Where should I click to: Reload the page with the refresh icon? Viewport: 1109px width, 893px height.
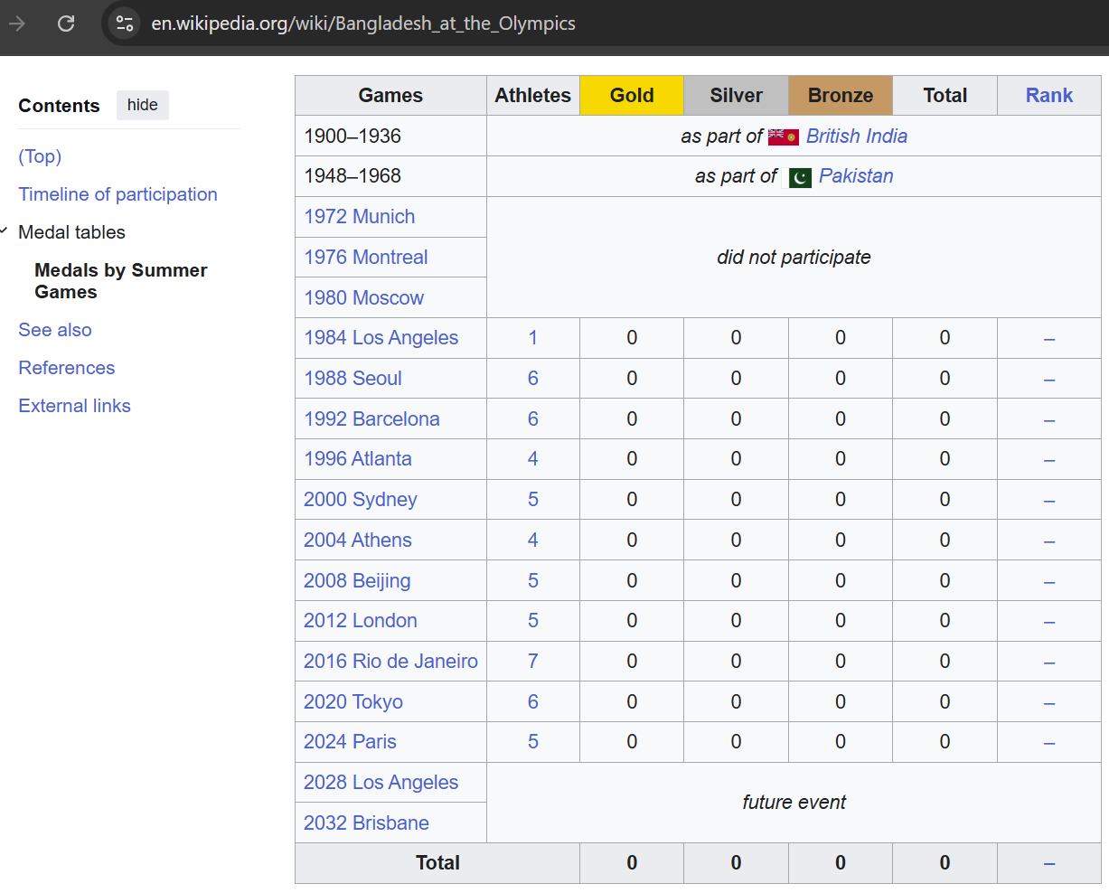66,23
